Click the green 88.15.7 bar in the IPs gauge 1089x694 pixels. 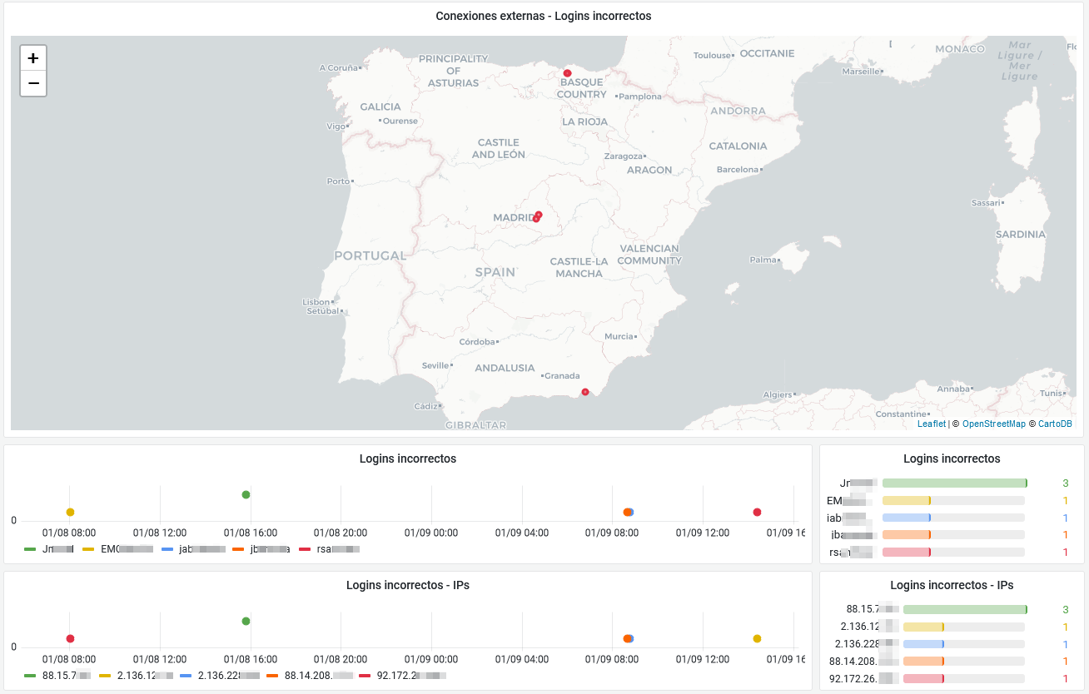pos(964,609)
